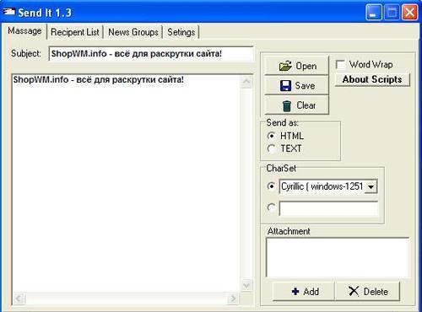Viewport: 422px width, 312px height.
Task: Select the HTML send-as option
Action: [x=271, y=136]
